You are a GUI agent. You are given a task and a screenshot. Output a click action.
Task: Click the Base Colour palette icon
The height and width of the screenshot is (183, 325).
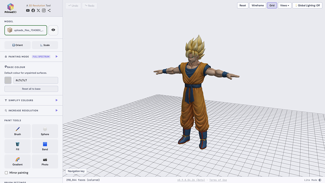tap(6, 67)
